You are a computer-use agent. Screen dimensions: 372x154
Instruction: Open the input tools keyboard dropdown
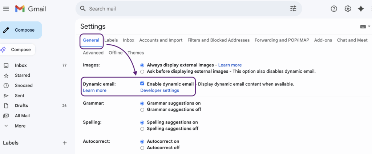pos(365,27)
